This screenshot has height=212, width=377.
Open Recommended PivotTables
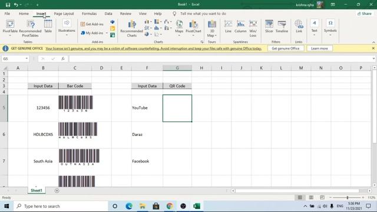[30, 28]
